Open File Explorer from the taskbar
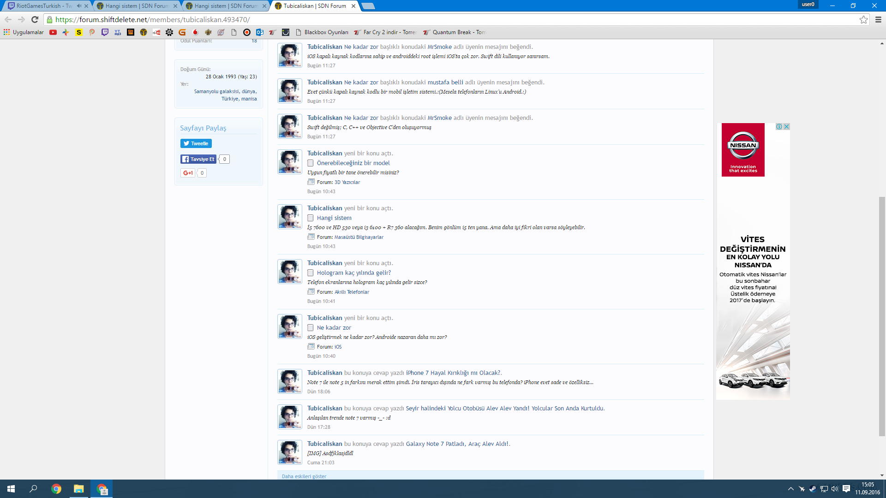The image size is (886, 498). [78, 489]
